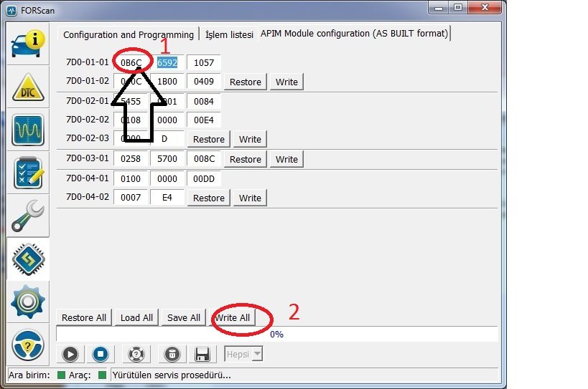This screenshot has height=389, width=588.
Task: Click the floppy disk save icon
Action: [202, 353]
